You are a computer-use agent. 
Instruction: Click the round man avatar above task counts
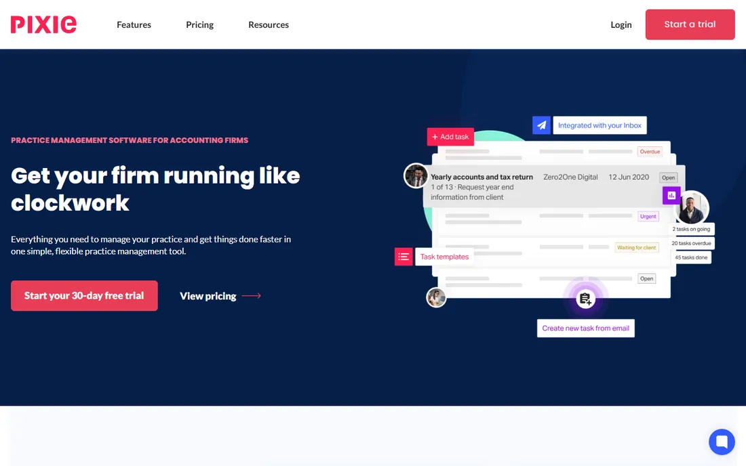691,207
